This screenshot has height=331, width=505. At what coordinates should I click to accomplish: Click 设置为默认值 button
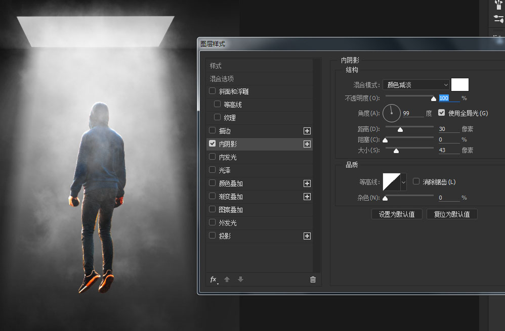[397, 214]
